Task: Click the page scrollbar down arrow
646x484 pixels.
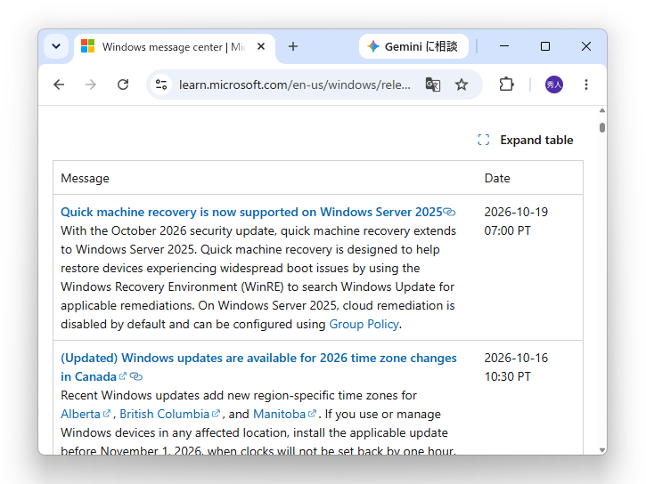Action: click(x=602, y=450)
